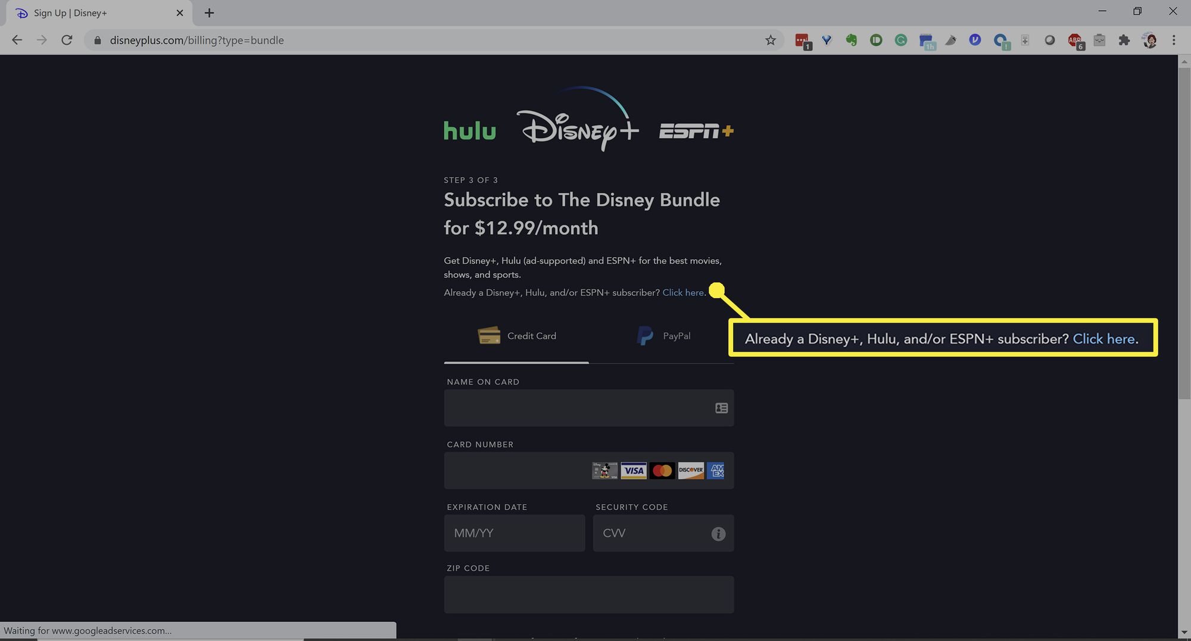The width and height of the screenshot is (1191, 641).
Task: Open the blue ring extension with alert
Action: coord(1001,41)
